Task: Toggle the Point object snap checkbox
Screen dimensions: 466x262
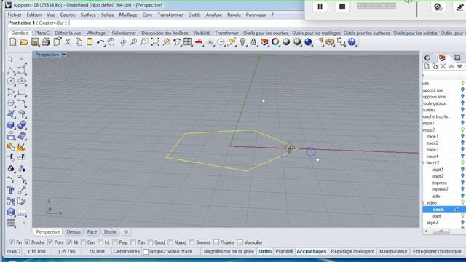Action: [x=50, y=242]
